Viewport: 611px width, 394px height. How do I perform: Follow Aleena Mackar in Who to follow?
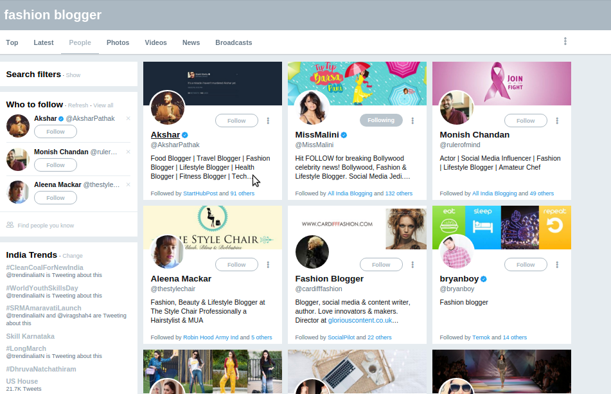tap(56, 198)
